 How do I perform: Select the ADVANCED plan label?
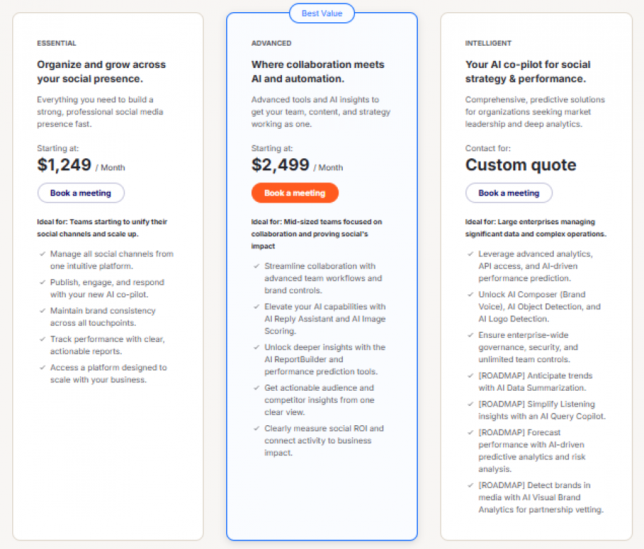pos(268,43)
